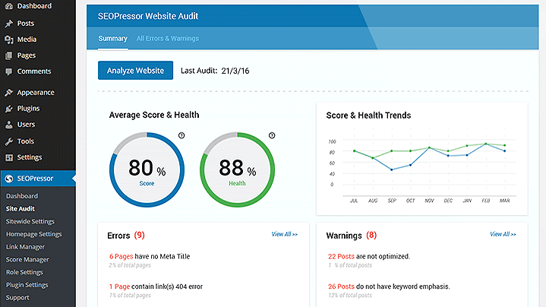Click the Tools wrench icon
The image size is (546, 307).
tap(8, 141)
